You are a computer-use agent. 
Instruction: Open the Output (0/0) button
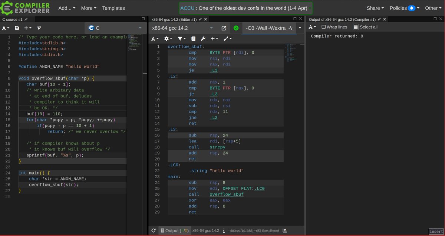(x=175, y=231)
